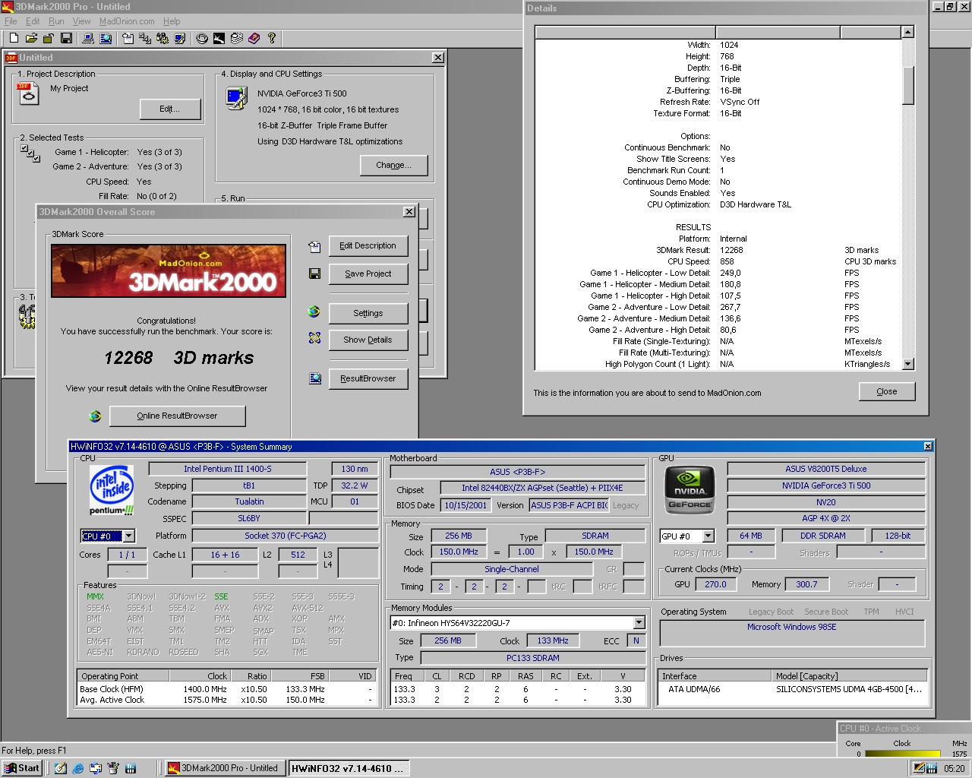
Task: Click the system tray clock showing 05:20
Action: pyautogui.click(x=954, y=768)
